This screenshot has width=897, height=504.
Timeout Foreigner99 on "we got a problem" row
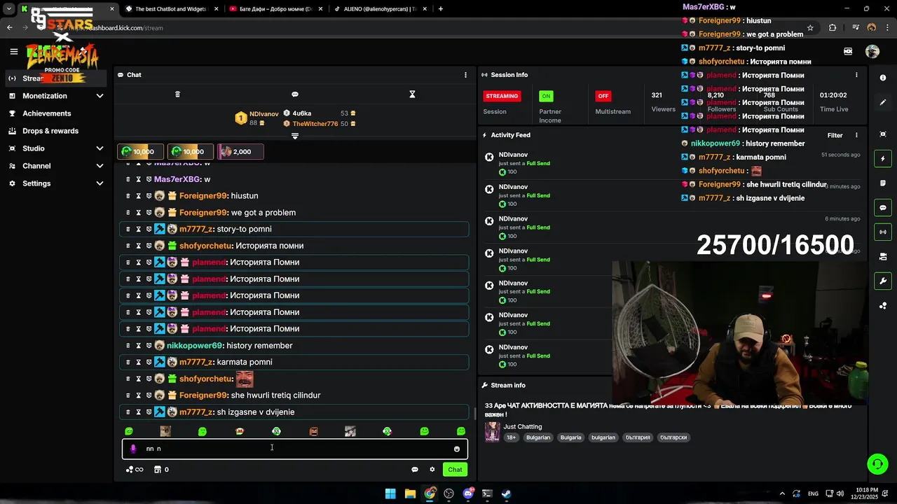point(138,213)
